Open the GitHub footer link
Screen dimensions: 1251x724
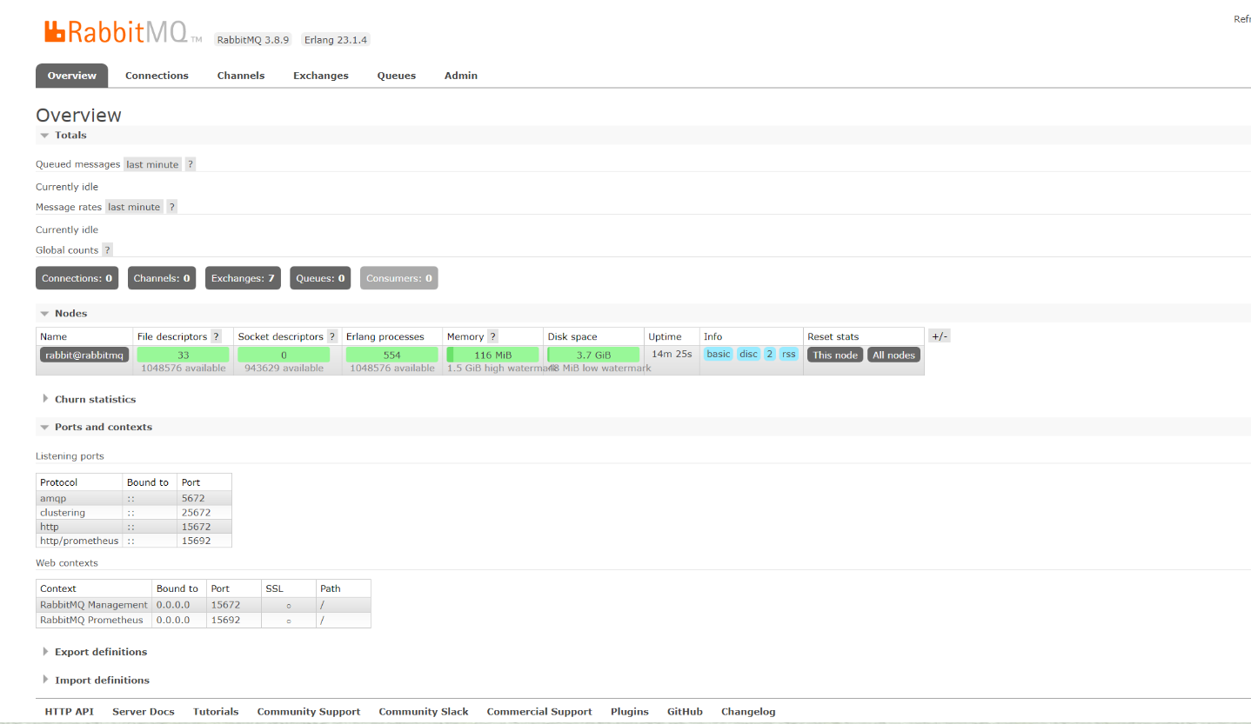(x=685, y=712)
